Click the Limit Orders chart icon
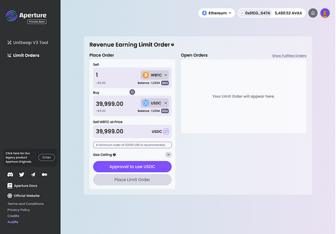The image size is (336, 234). pos(9,55)
